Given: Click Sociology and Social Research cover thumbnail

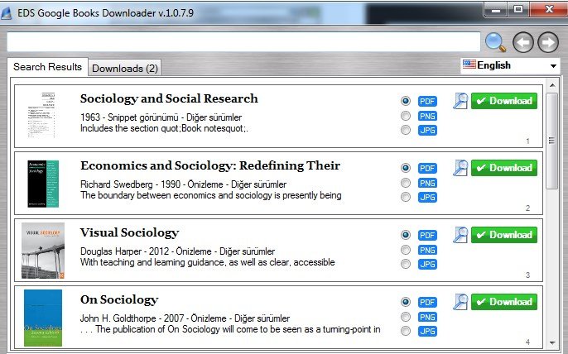Looking at the screenshot, I should pyautogui.click(x=41, y=115).
